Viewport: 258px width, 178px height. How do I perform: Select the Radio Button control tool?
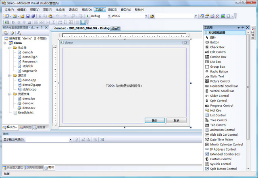pyautogui.click(x=218, y=71)
